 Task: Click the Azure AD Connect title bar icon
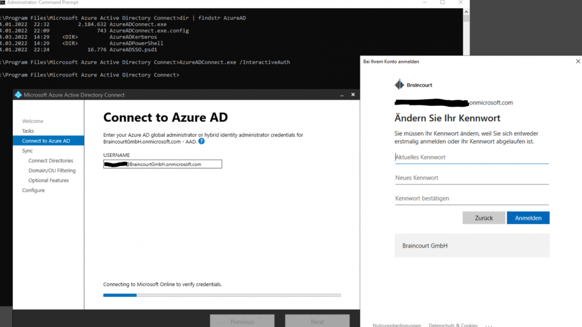[18, 94]
